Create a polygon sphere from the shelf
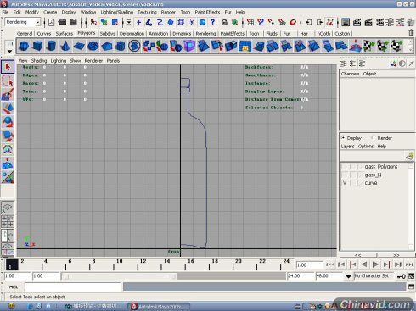Screen dimensions: 416x311 (24, 46)
